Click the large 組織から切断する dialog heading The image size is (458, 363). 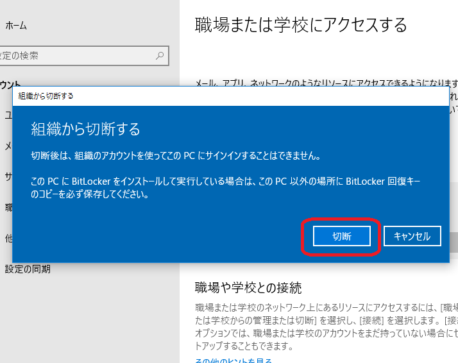pyautogui.click(x=85, y=129)
